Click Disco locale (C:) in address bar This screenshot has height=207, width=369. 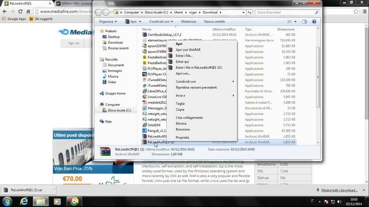click(156, 13)
